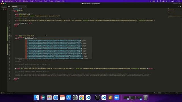
Task: Click the git main branch indicator
Action: (x=158, y=93)
